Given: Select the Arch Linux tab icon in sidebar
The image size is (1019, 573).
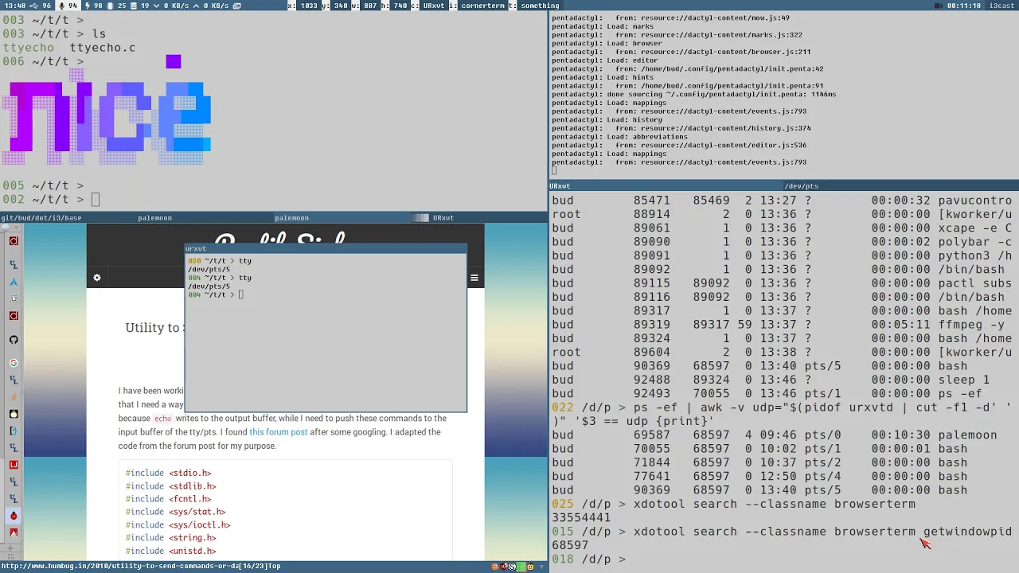Looking at the screenshot, I should point(14,282).
